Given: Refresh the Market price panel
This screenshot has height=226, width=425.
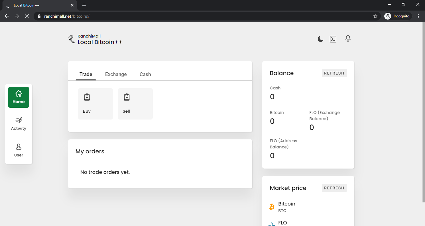Looking at the screenshot, I should click(334, 188).
